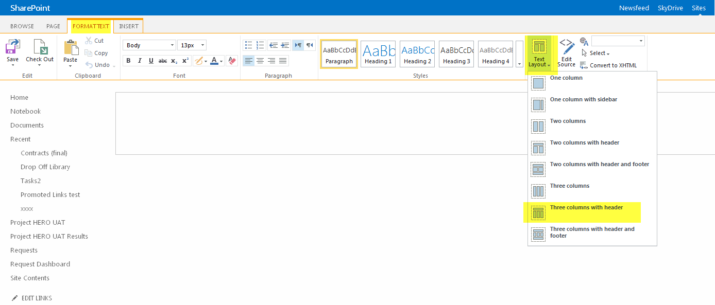The height and width of the screenshot is (305, 715).
Task: Click the Paste clipboard icon
Action: coord(71,48)
